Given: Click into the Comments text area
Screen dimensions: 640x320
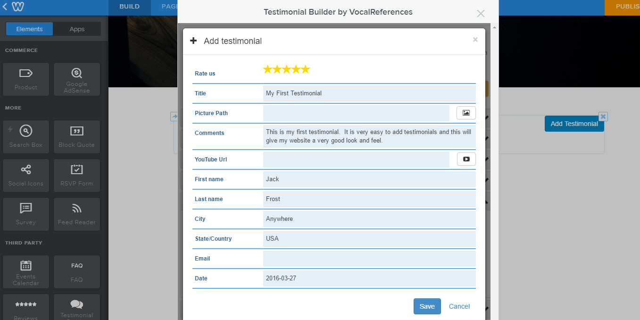Looking at the screenshot, I should (369, 136).
